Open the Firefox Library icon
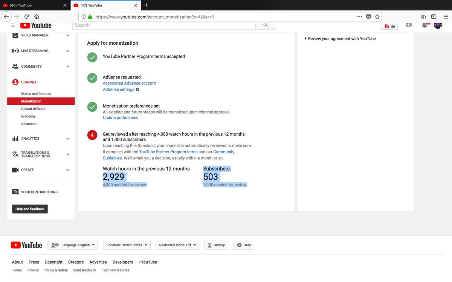This screenshot has height=282, width=452. 424,17
